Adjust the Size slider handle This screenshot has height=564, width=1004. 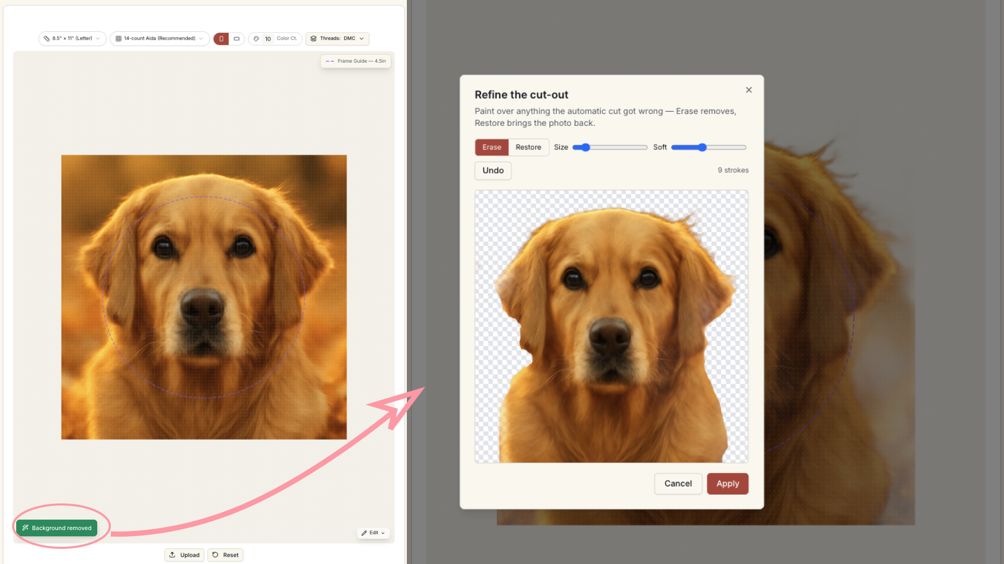[x=586, y=147]
